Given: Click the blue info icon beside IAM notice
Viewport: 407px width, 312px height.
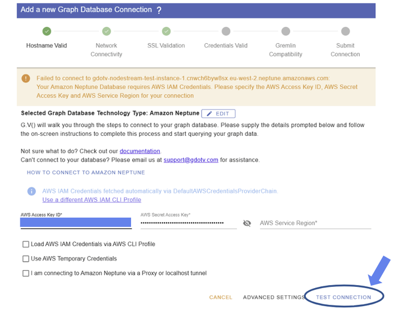Looking at the screenshot, I should pyautogui.click(x=32, y=191).
